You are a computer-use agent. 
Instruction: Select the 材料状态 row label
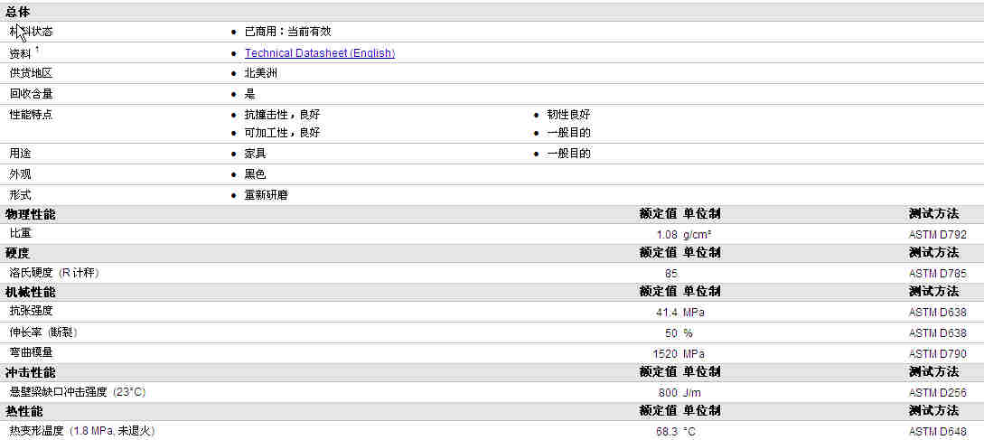[x=31, y=32]
